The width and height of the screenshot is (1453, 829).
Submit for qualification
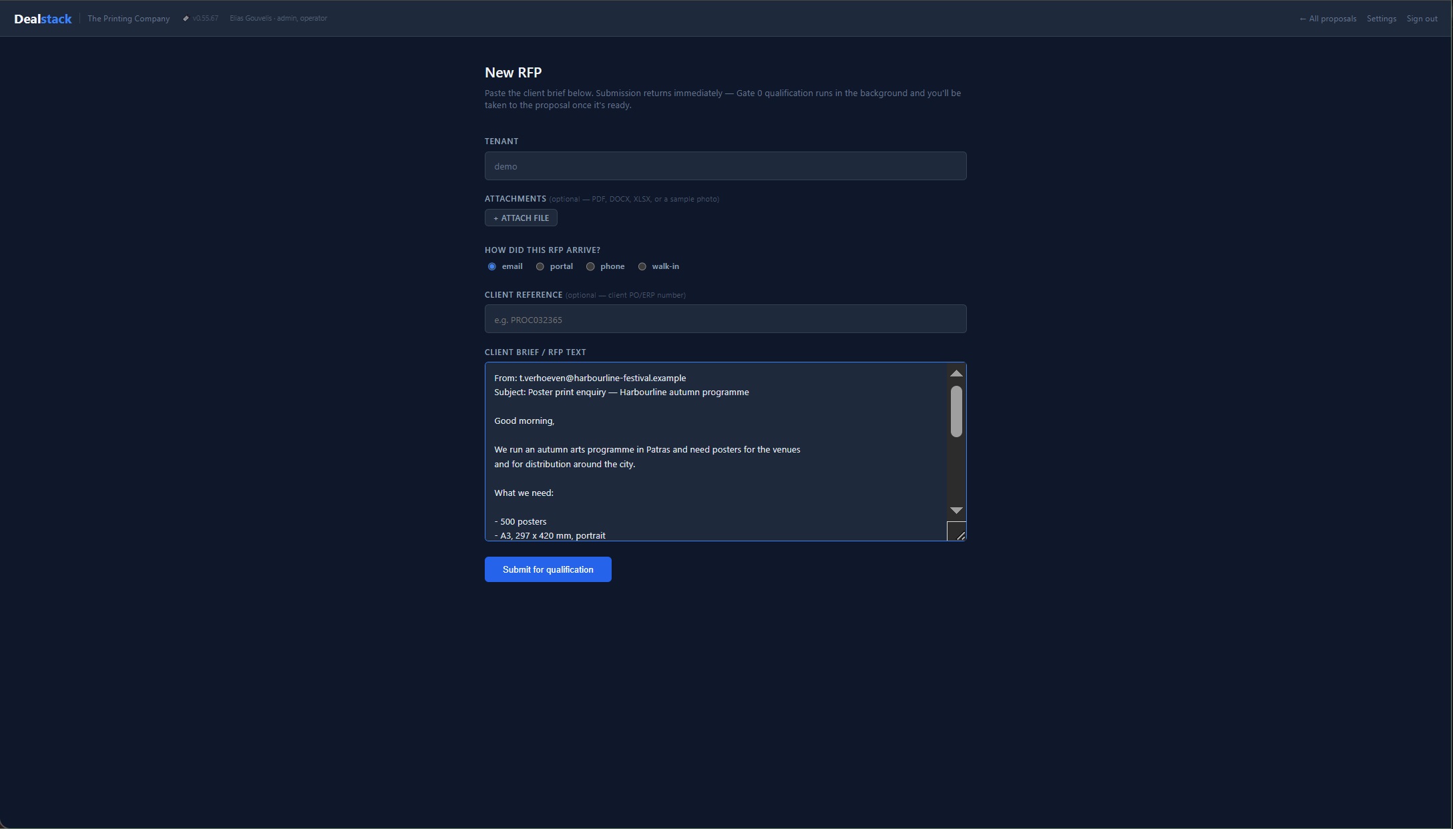[x=548, y=569]
